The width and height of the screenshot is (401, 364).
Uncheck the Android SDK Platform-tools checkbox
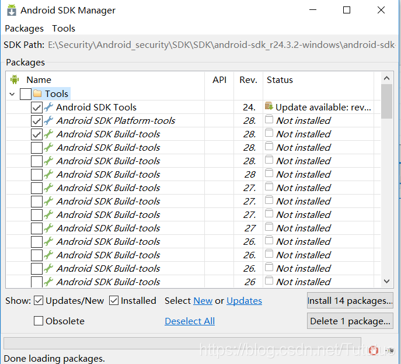pyautogui.click(x=37, y=120)
